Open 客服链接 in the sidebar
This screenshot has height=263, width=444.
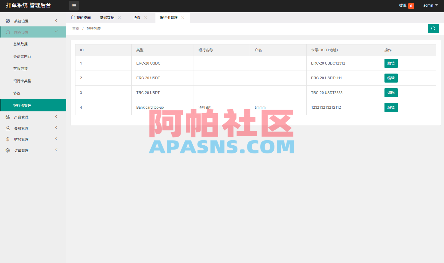33,68
